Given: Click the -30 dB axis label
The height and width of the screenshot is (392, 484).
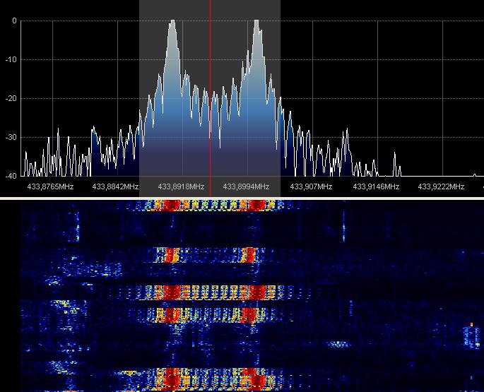Looking at the screenshot, I should pos(11,138).
